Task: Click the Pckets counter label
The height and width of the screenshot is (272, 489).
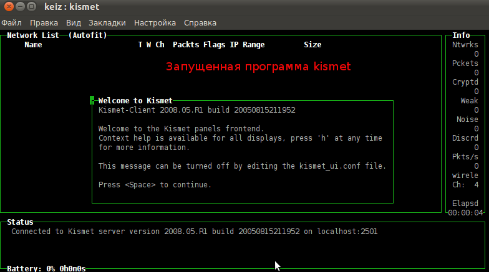Action: (465, 63)
